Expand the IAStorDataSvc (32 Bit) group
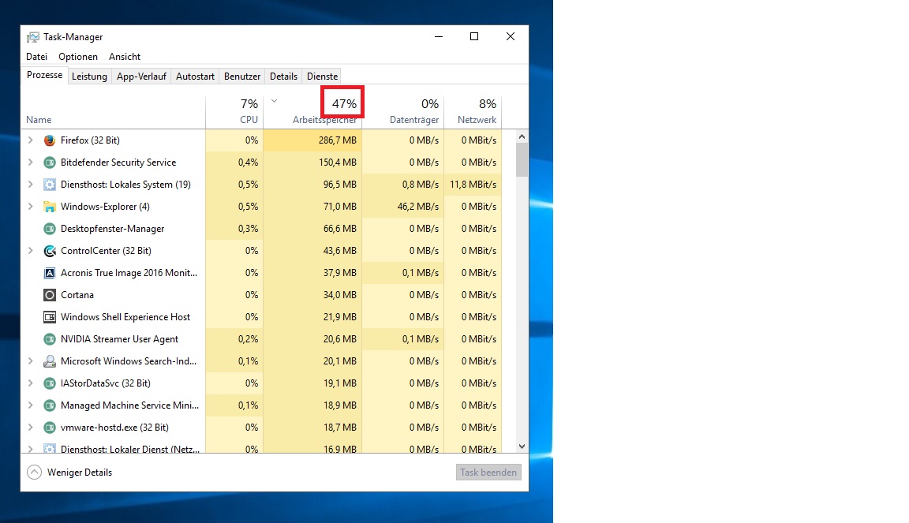909x523 pixels. [x=31, y=383]
